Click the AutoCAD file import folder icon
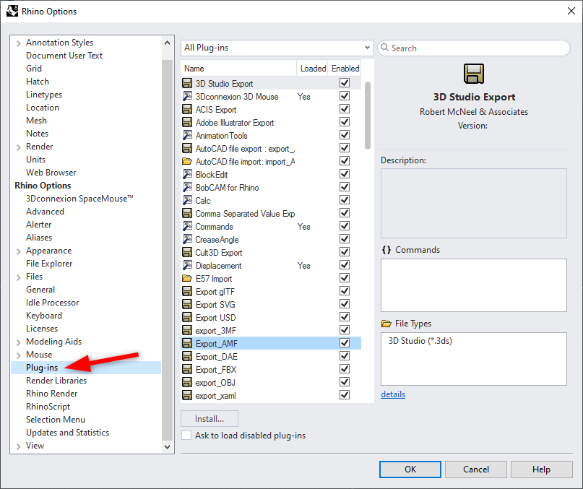The width and height of the screenshot is (583, 489). [187, 162]
